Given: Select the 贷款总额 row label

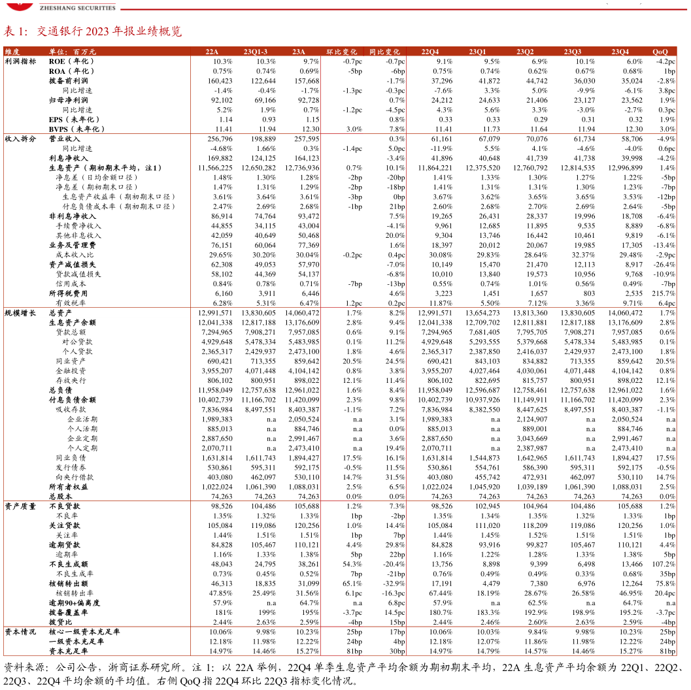Looking at the screenshot, I should [x=71, y=333].
